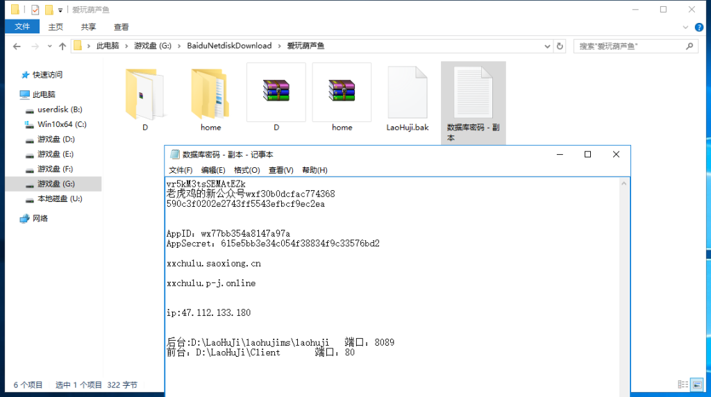Select 此电脑 in navigation pane

pyautogui.click(x=44, y=94)
